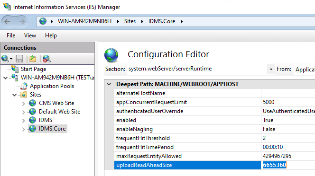Select the IDMS.Core site label
The image size is (315, 176).
pos(52,129)
